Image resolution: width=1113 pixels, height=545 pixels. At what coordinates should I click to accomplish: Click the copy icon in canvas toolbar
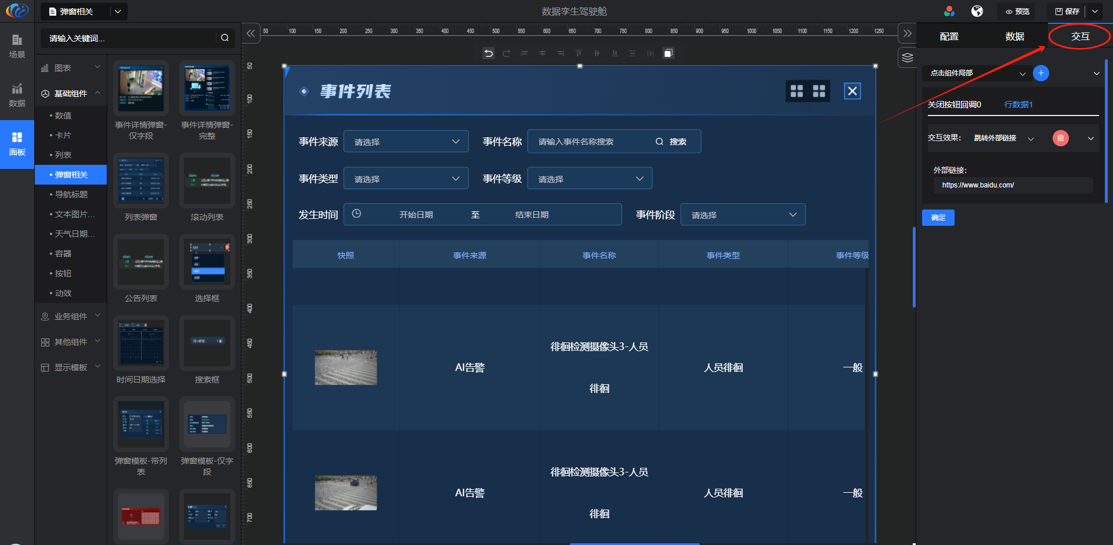[x=668, y=53]
